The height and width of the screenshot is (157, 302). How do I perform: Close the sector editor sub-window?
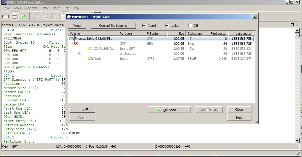pyautogui.click(x=297, y=25)
